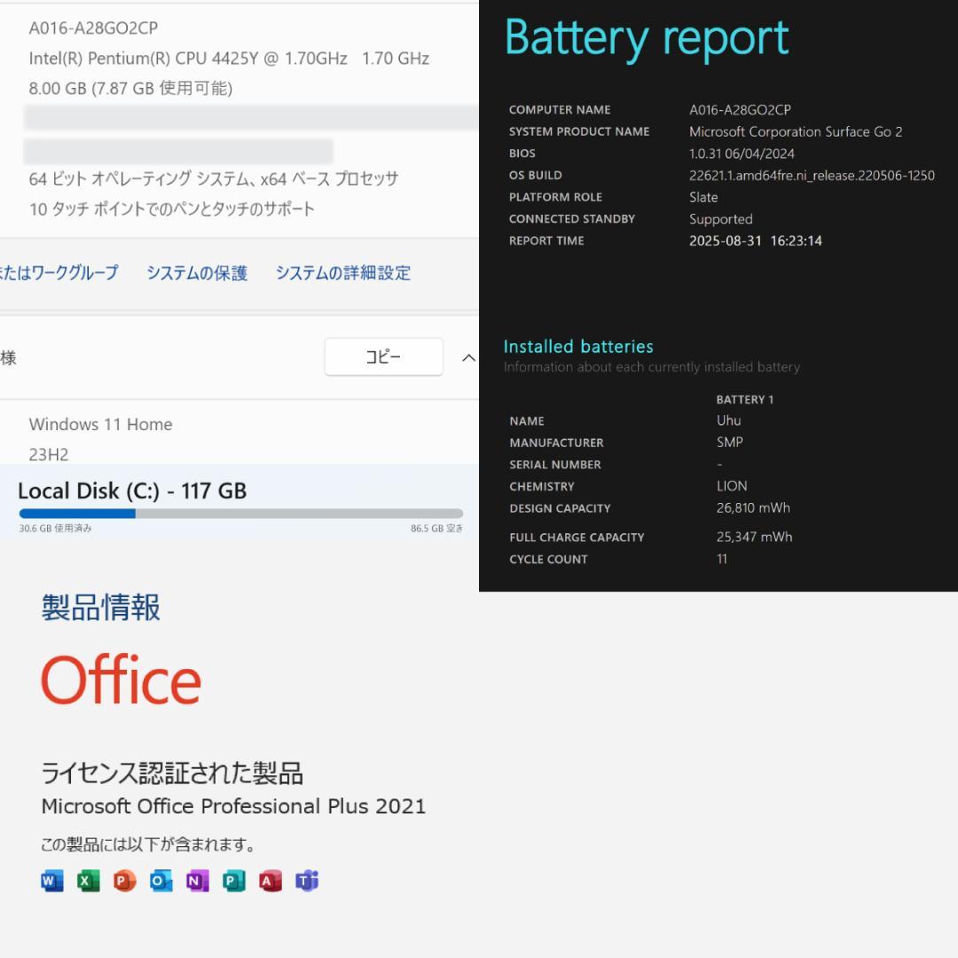The width and height of the screenshot is (958, 958).
Task: Collapse the specifications section chevron
Action: [x=468, y=357]
